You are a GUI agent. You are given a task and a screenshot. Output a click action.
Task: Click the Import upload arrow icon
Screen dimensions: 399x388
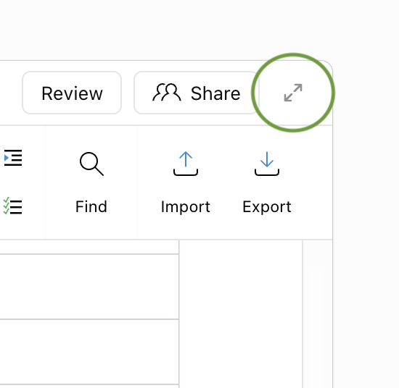click(186, 164)
